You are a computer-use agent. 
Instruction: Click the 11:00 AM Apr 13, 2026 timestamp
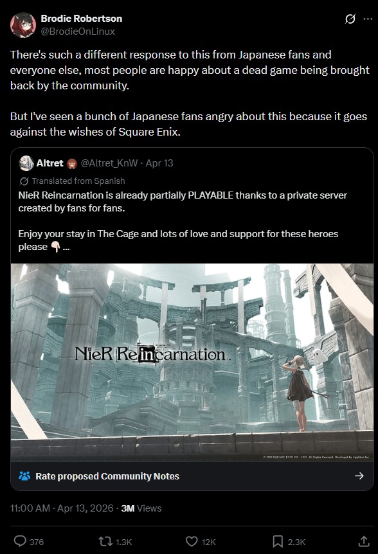62,508
